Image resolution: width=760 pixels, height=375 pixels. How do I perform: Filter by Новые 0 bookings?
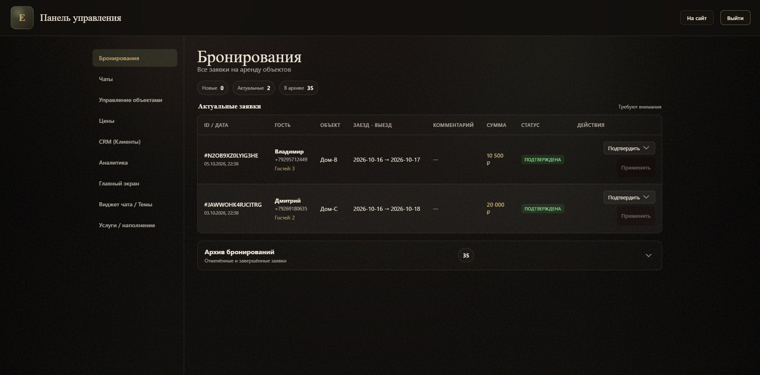[x=213, y=88]
